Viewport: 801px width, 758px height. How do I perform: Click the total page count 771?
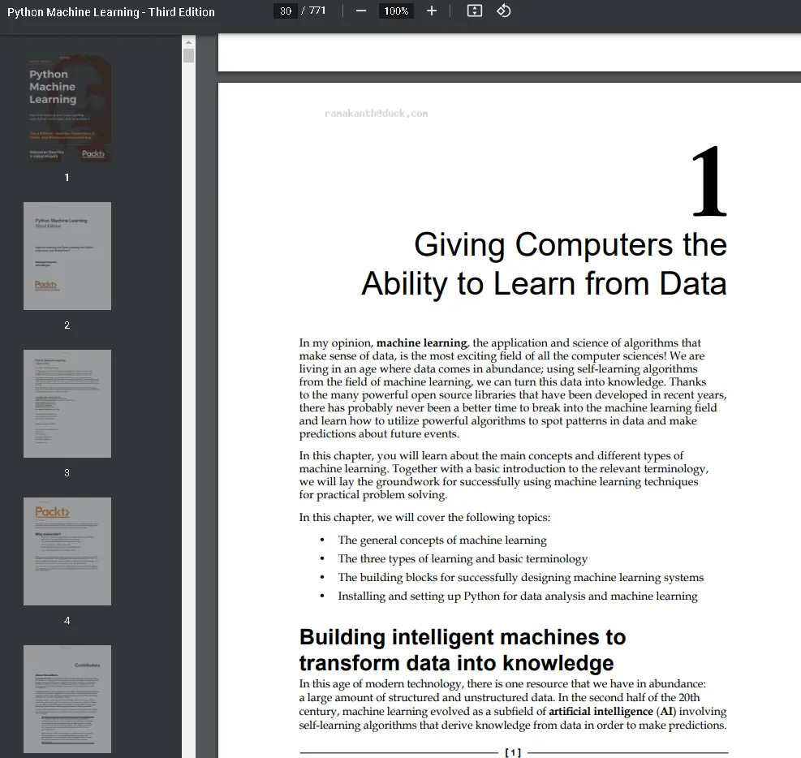point(317,11)
